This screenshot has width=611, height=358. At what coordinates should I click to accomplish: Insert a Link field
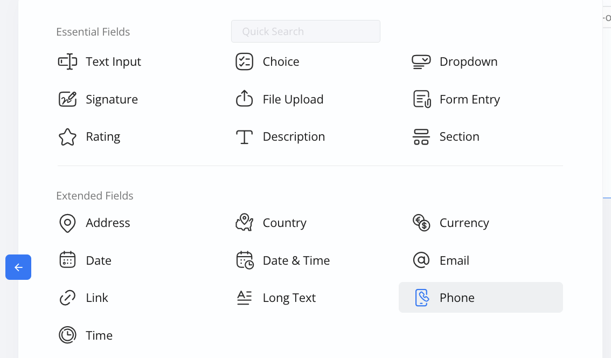[x=96, y=298]
